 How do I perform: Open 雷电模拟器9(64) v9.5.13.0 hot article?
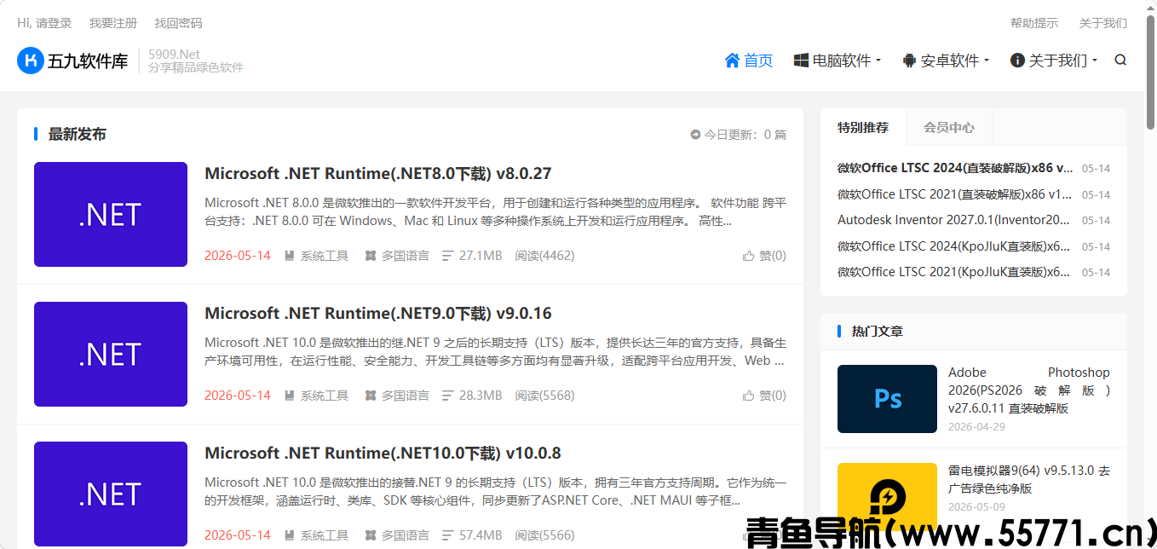pyautogui.click(x=1029, y=479)
